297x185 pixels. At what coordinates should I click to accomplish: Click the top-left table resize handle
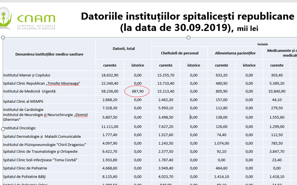3,37
